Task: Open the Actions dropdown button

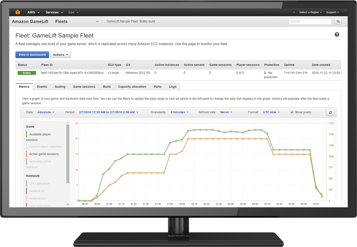Action: pos(60,55)
